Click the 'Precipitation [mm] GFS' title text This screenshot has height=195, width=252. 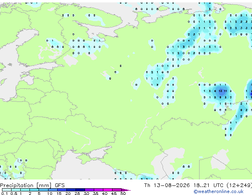click(x=32, y=185)
